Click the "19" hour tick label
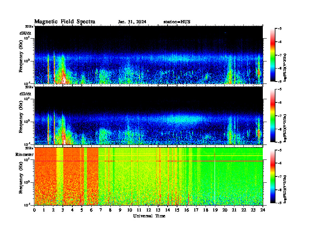 [215, 210]
